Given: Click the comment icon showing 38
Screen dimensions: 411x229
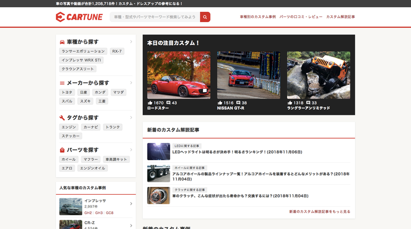Looking at the screenshot, I should 238,103.
